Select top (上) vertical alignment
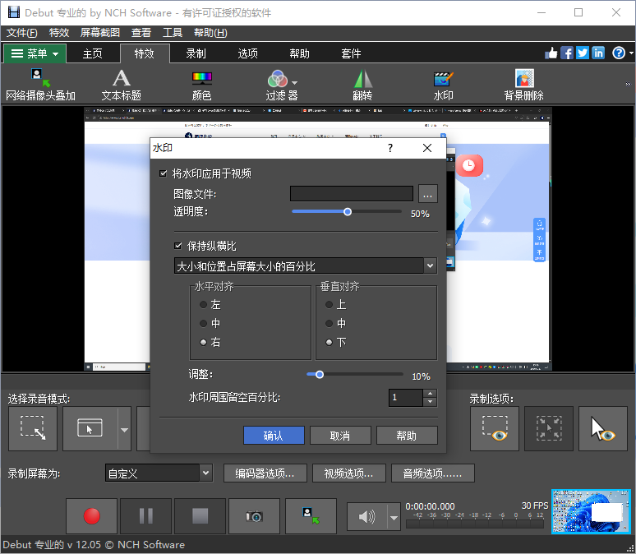636x554 pixels. [330, 304]
